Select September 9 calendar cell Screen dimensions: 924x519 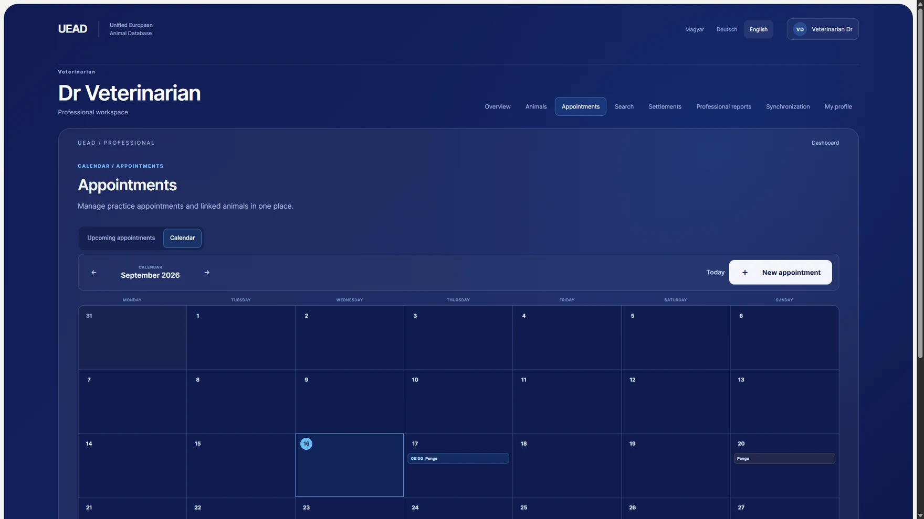349,402
